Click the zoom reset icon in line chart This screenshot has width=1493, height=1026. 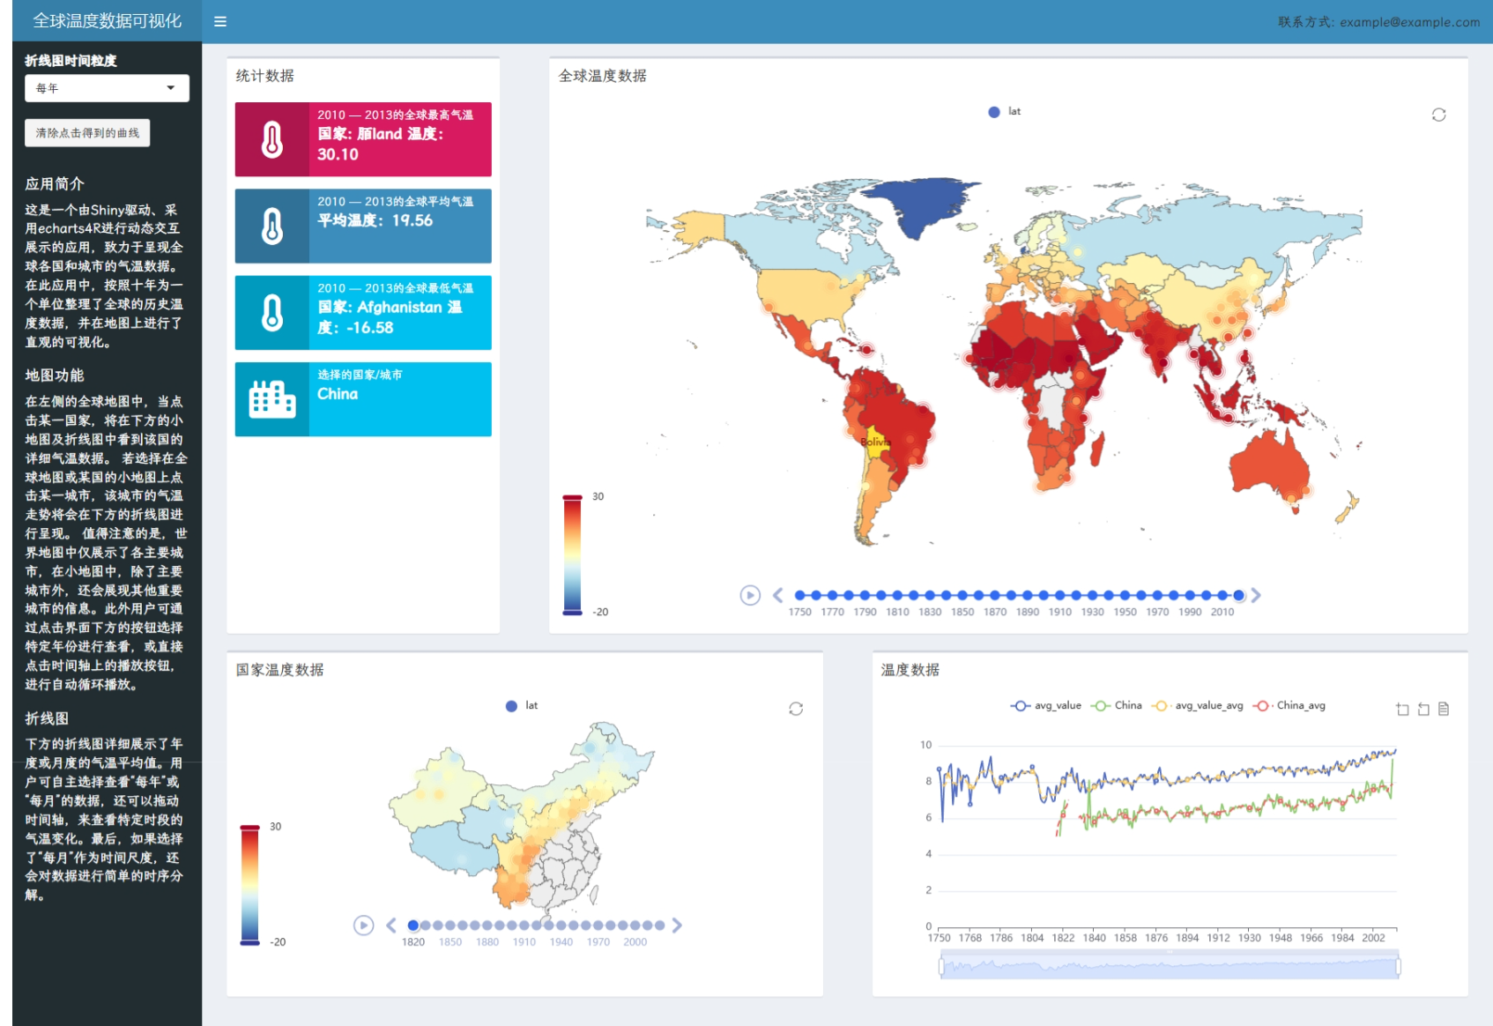pos(1423,709)
